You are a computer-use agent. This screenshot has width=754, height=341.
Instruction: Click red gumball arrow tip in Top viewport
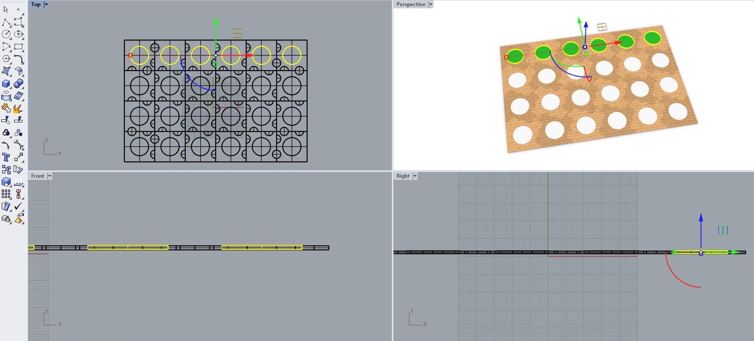tap(249, 55)
